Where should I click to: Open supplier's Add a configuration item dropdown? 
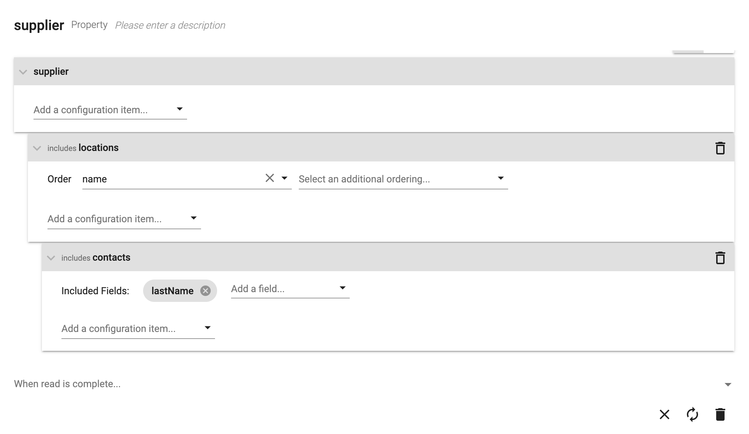pyautogui.click(x=110, y=110)
